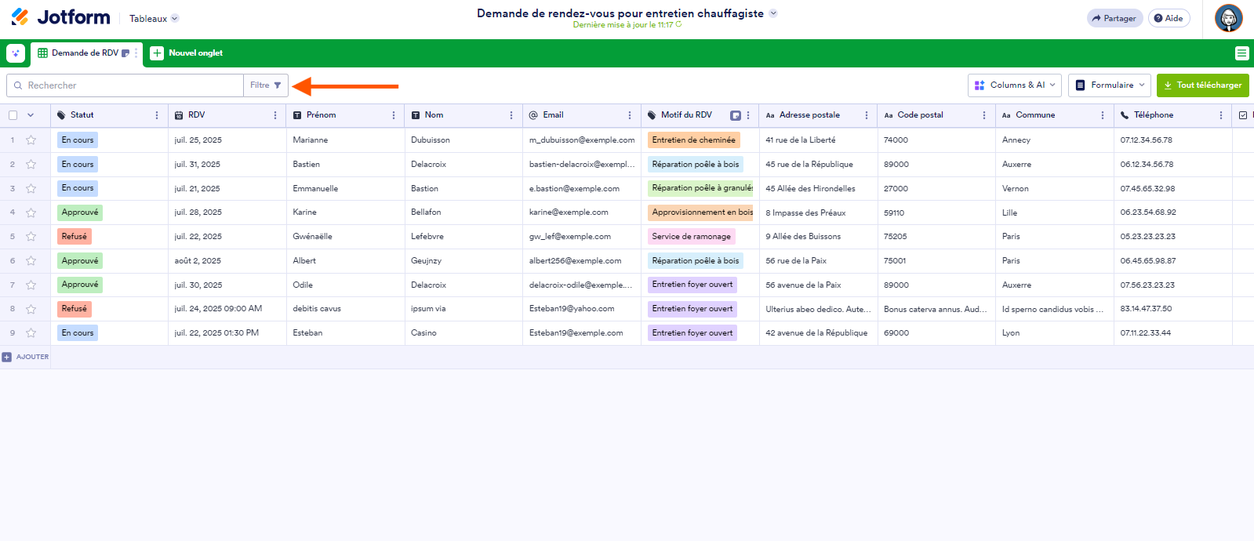
Task: Click the form icon in Motif du RDV header
Action: click(736, 115)
